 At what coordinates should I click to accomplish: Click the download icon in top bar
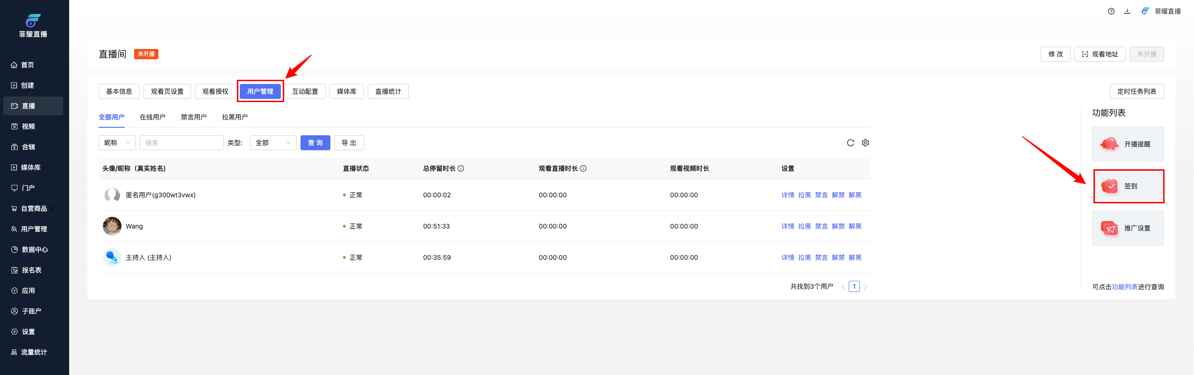pos(1127,11)
